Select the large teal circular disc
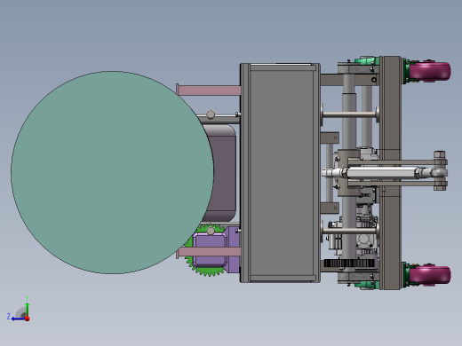The image size is (462, 346). pos(112,172)
